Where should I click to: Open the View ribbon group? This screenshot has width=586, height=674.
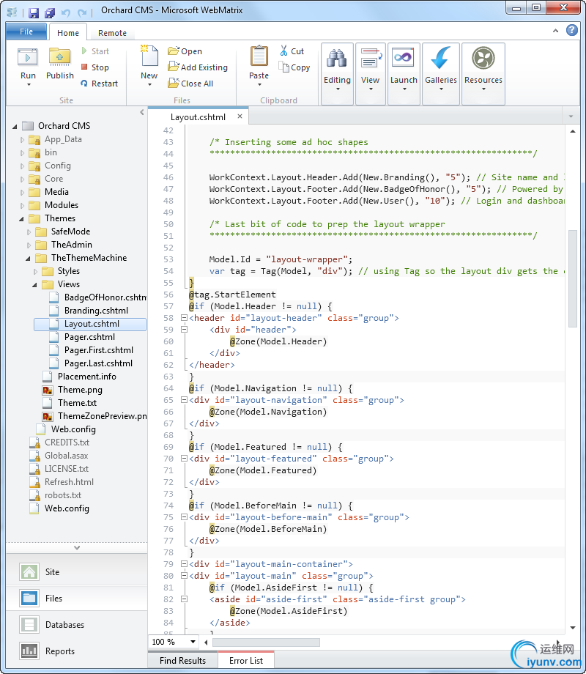point(370,73)
